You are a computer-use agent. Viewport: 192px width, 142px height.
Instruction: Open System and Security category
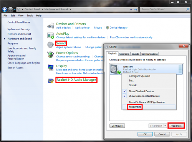pos(18,29)
